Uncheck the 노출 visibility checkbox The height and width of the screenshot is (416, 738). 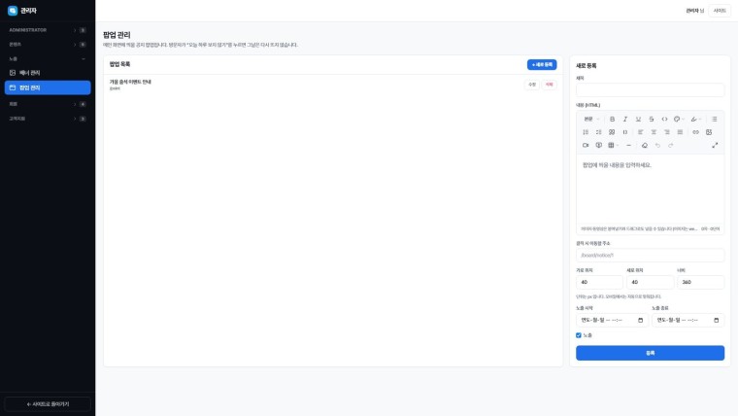click(579, 335)
